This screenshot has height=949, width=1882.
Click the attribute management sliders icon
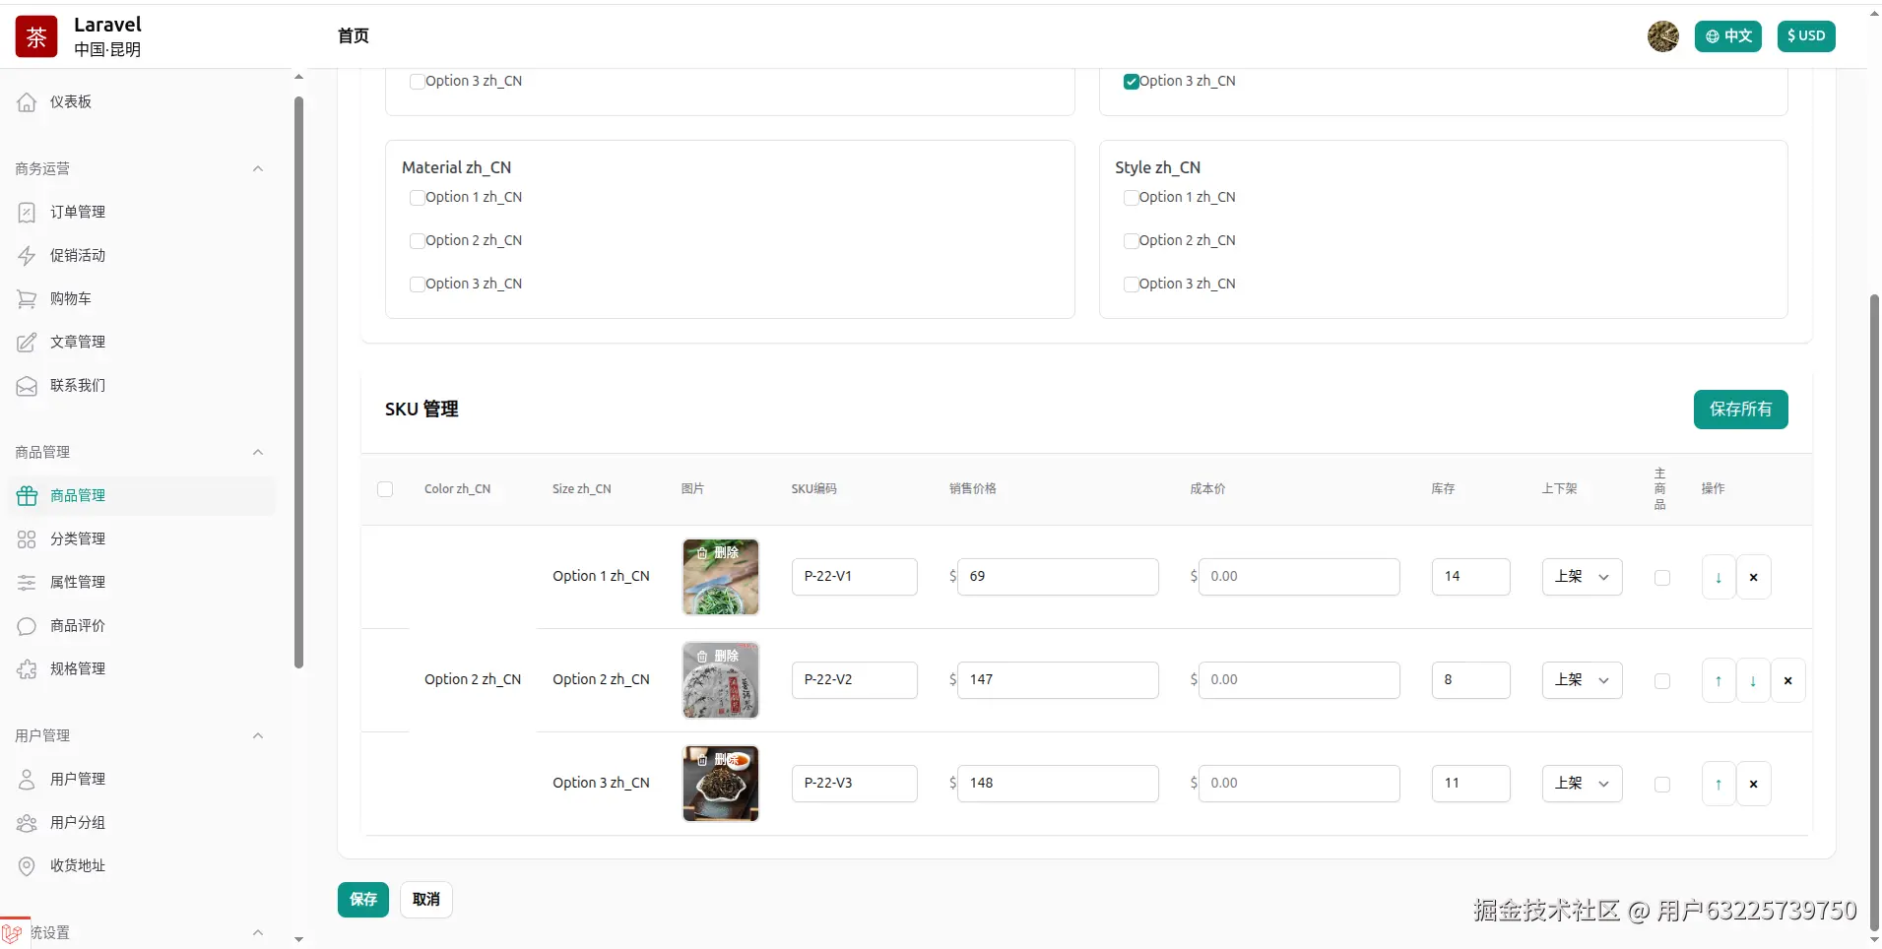coord(27,583)
